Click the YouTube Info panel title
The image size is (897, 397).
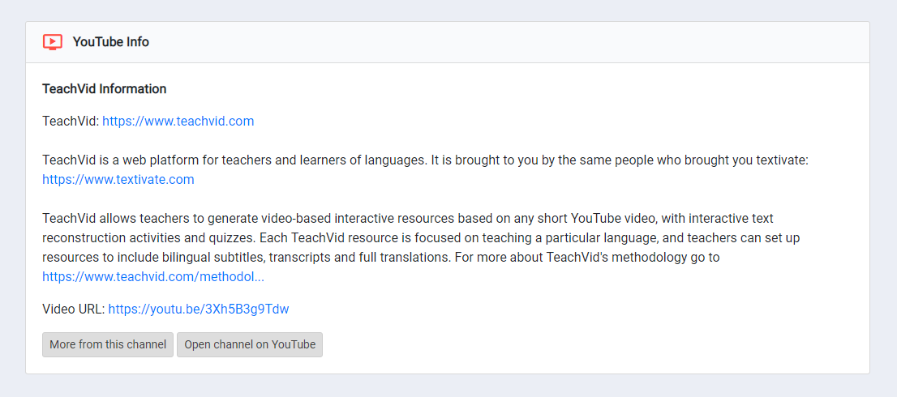click(x=110, y=42)
